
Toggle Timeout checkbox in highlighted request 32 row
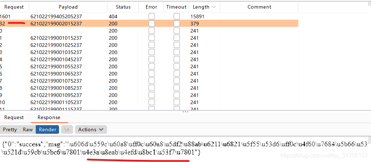pyautogui.click(x=176, y=23)
